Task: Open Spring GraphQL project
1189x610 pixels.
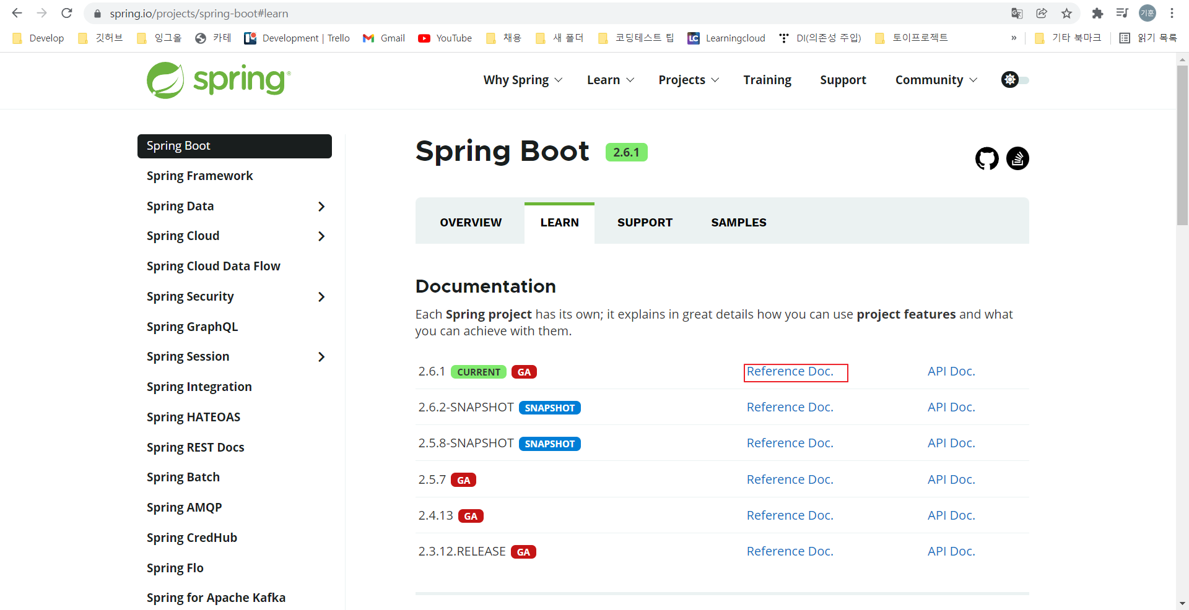Action: tap(192, 327)
